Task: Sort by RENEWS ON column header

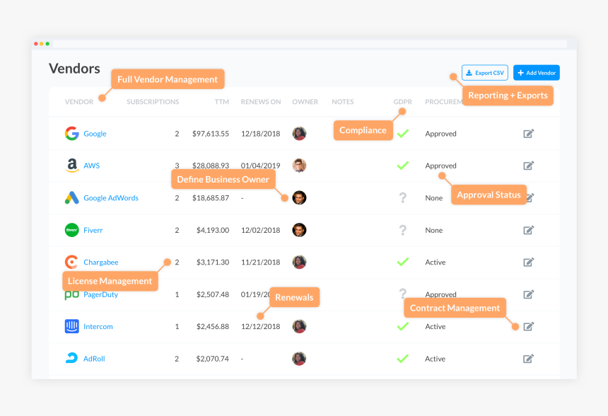Action: click(x=261, y=102)
